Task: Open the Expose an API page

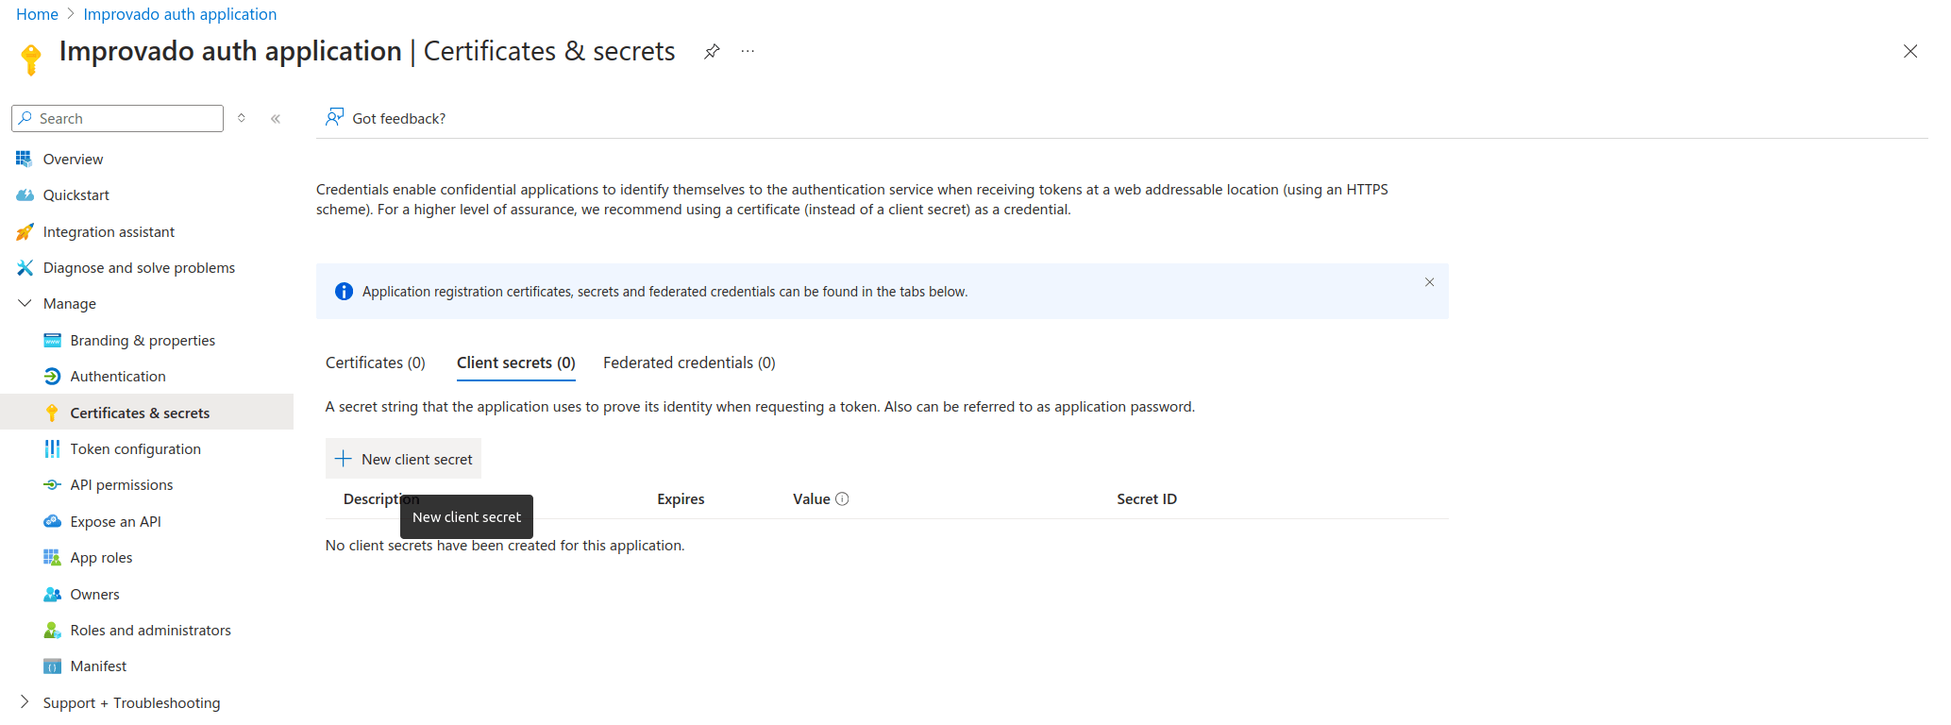Action: [115, 522]
